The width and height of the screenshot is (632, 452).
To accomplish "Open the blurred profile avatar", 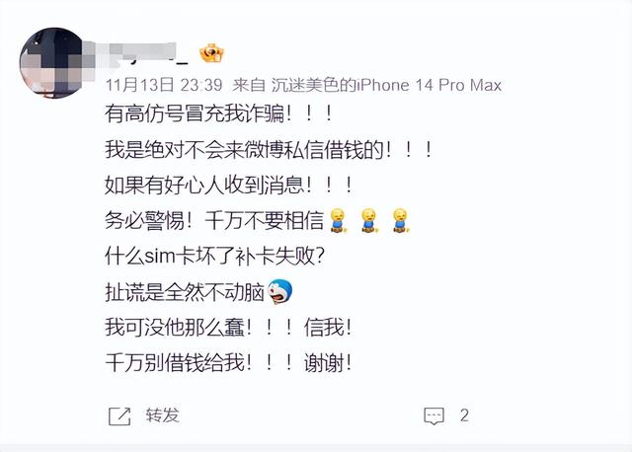I will point(50,62).
